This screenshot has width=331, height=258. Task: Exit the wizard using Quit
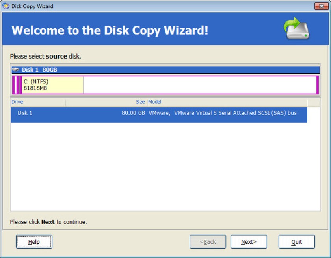(297, 242)
